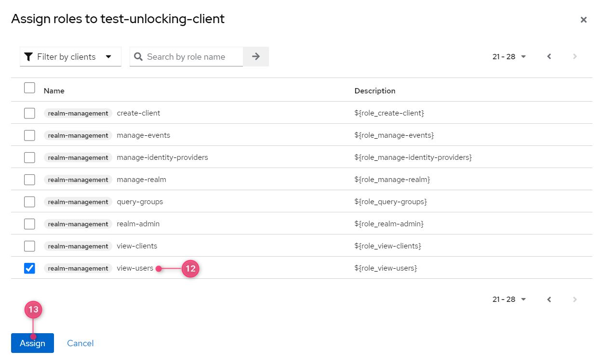Click the realm-admin role name

tap(138, 224)
